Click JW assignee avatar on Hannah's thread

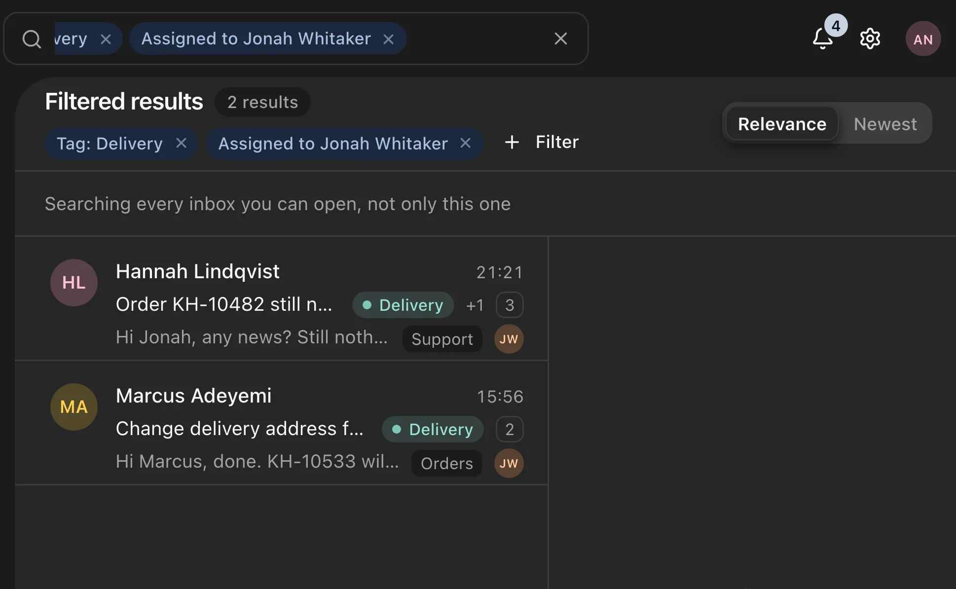509,339
